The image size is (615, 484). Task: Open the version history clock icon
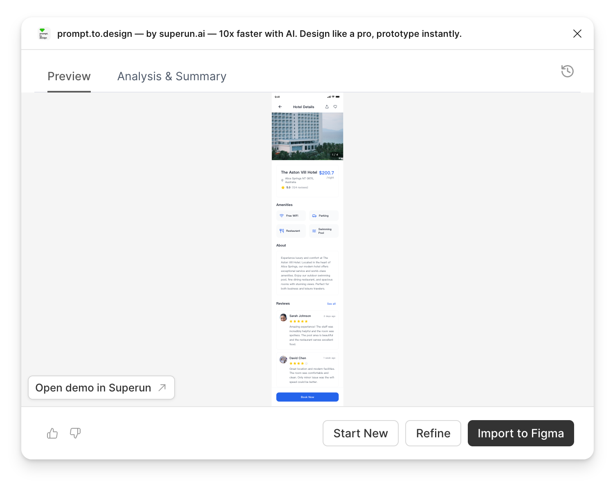pos(567,71)
